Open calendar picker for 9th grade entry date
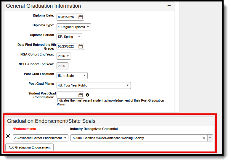The height and width of the screenshot is (163, 231). pyautogui.click(x=81, y=46)
